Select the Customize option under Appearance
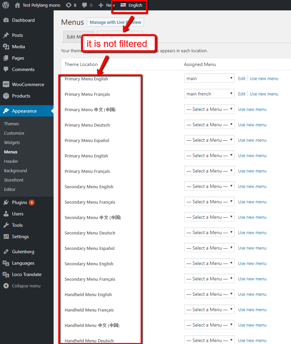 coord(14,133)
